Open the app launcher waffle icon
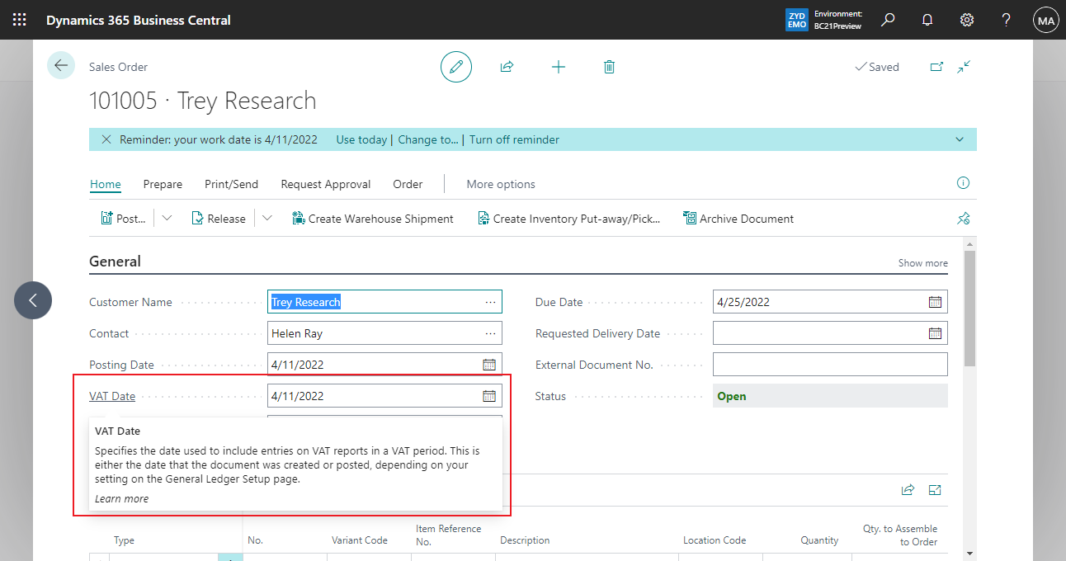This screenshot has width=1066, height=561. click(x=20, y=20)
